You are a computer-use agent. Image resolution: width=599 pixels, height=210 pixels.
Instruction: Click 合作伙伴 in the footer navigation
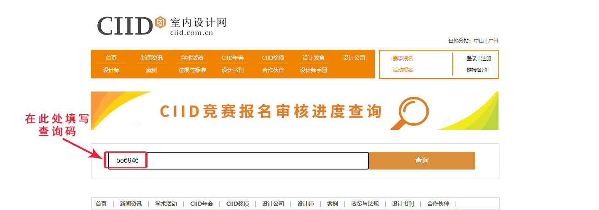pos(438,204)
